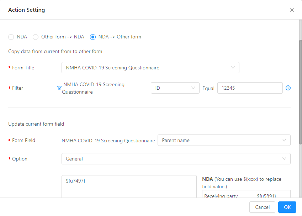302x216 pixels.
Task: Click the ${u5891} table cell
Action: click(272, 194)
